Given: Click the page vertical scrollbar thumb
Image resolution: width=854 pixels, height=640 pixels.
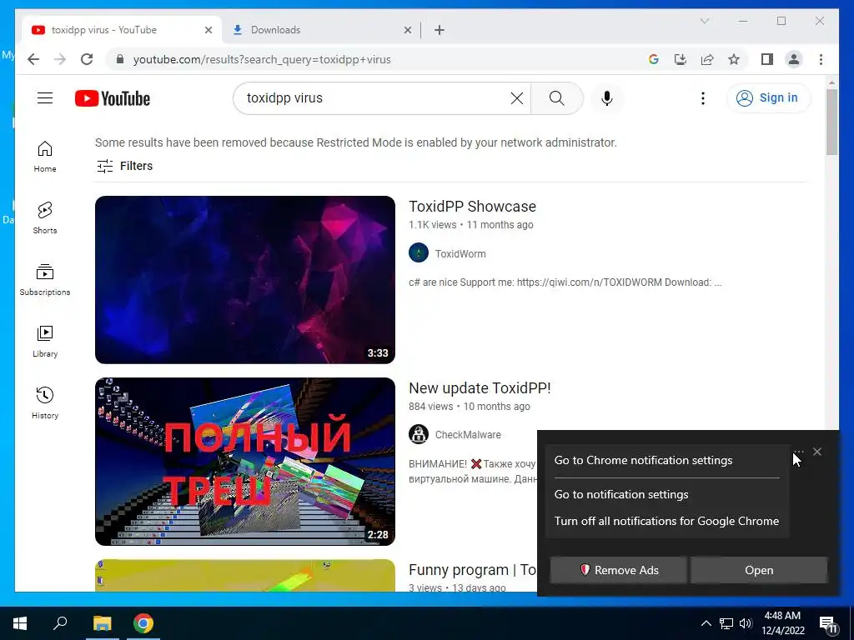Looking at the screenshot, I should pyautogui.click(x=831, y=122).
